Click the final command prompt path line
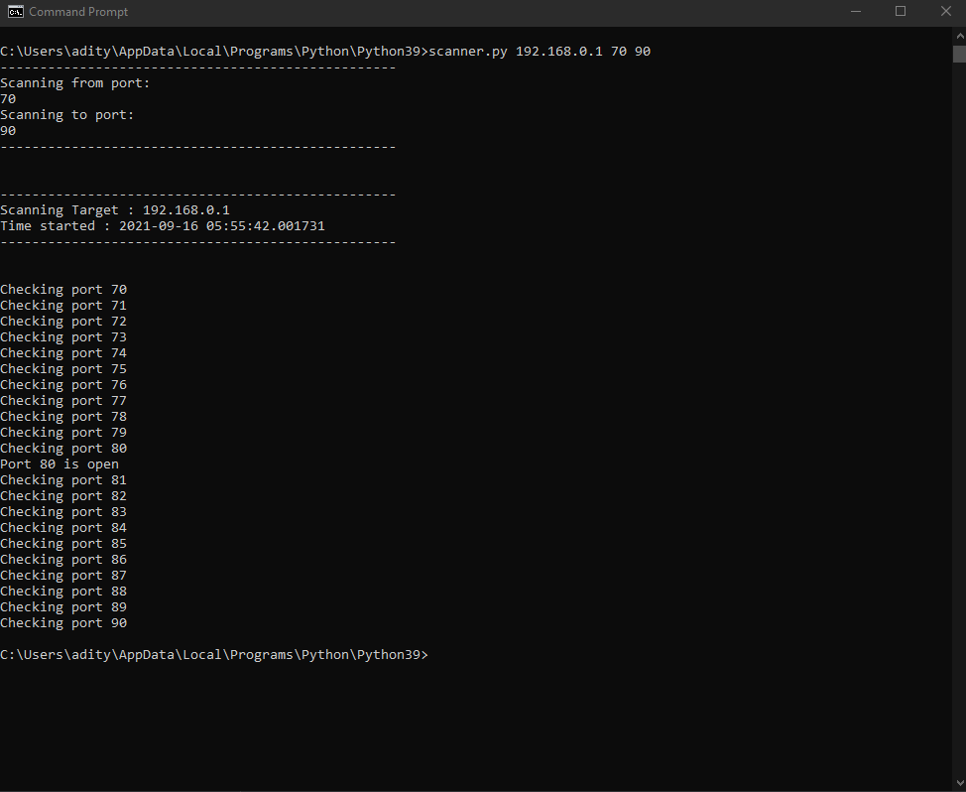 [214, 654]
